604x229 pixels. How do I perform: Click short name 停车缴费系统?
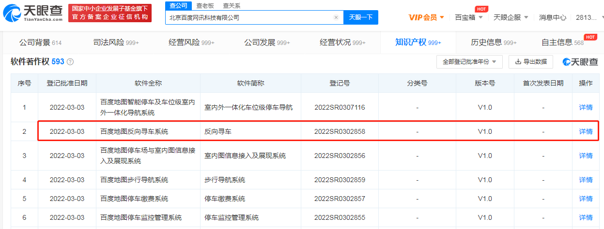pos(225,199)
